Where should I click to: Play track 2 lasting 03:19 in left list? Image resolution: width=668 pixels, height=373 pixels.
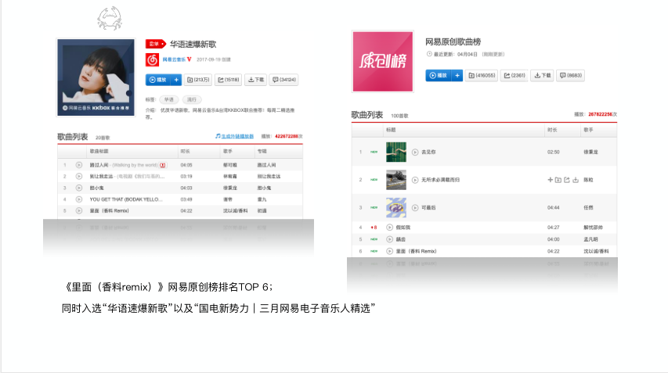click(79, 176)
